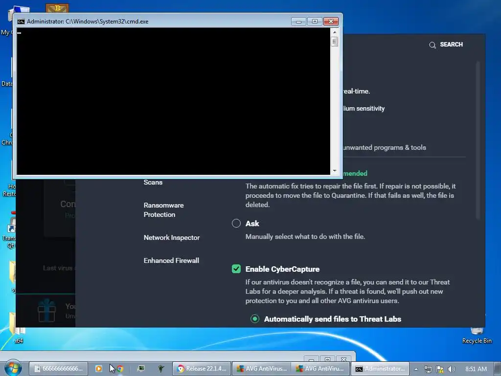This screenshot has width=501, height=376.
Task: Click Ask option label text
Action: pyautogui.click(x=252, y=223)
